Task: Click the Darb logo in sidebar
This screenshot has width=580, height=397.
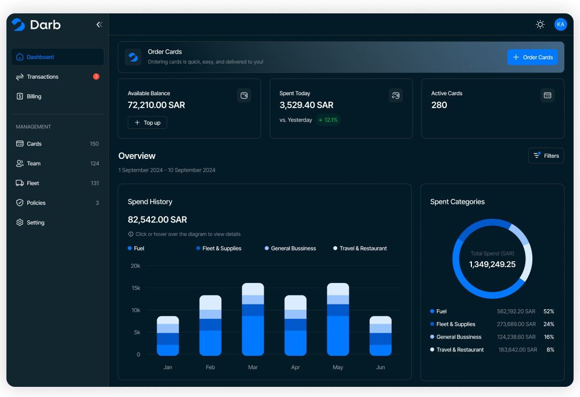Action: click(x=36, y=25)
